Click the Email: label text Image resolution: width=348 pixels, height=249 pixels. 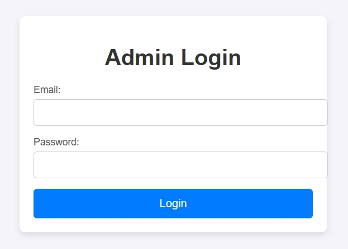(x=47, y=90)
